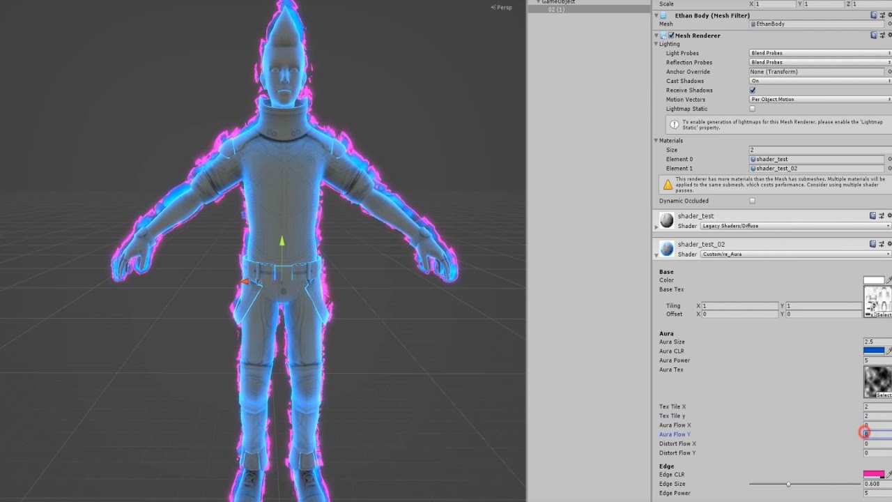Open presets icon for shader_test material

pyautogui.click(x=882, y=216)
